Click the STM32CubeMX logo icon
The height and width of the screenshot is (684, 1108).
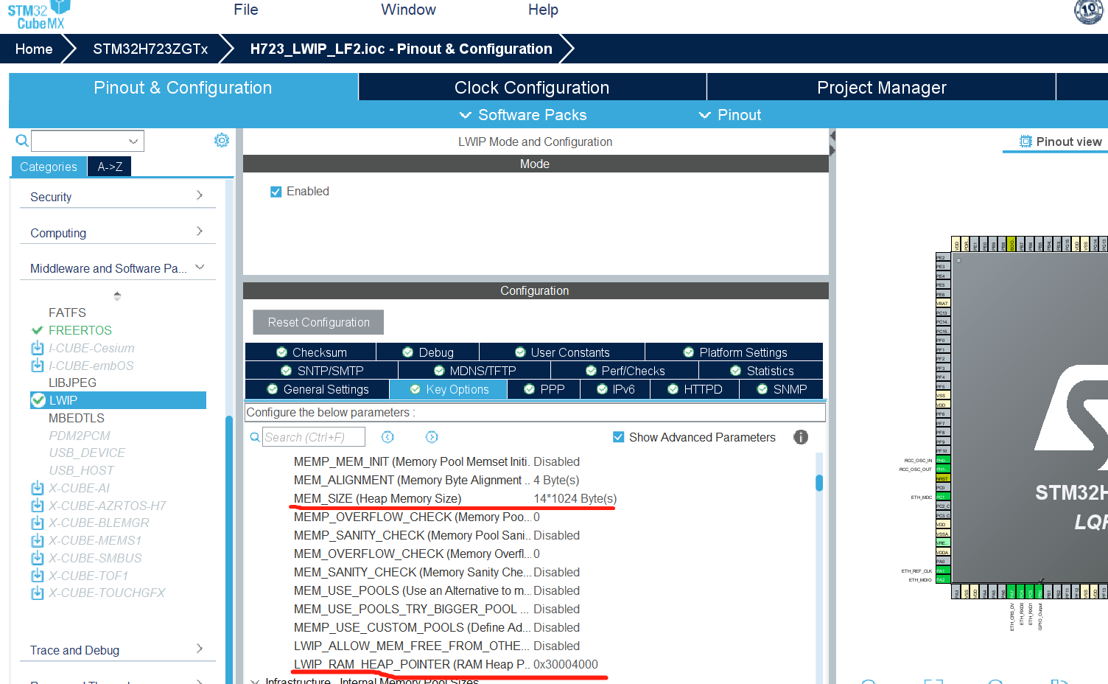[39, 15]
